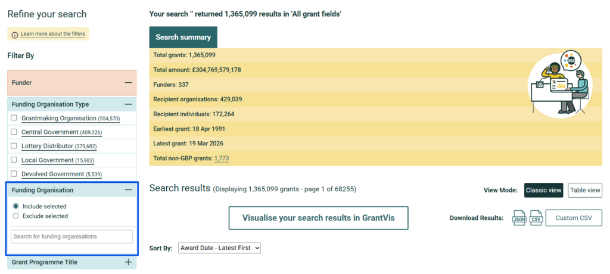Viewport: 610px width, 274px height.
Task: Select the Classic view mode button
Action: click(x=543, y=191)
